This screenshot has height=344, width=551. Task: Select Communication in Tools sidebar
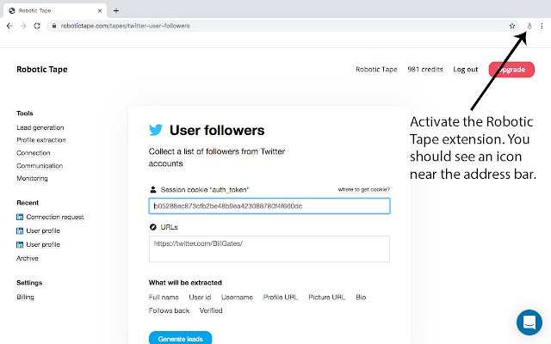[40, 166]
